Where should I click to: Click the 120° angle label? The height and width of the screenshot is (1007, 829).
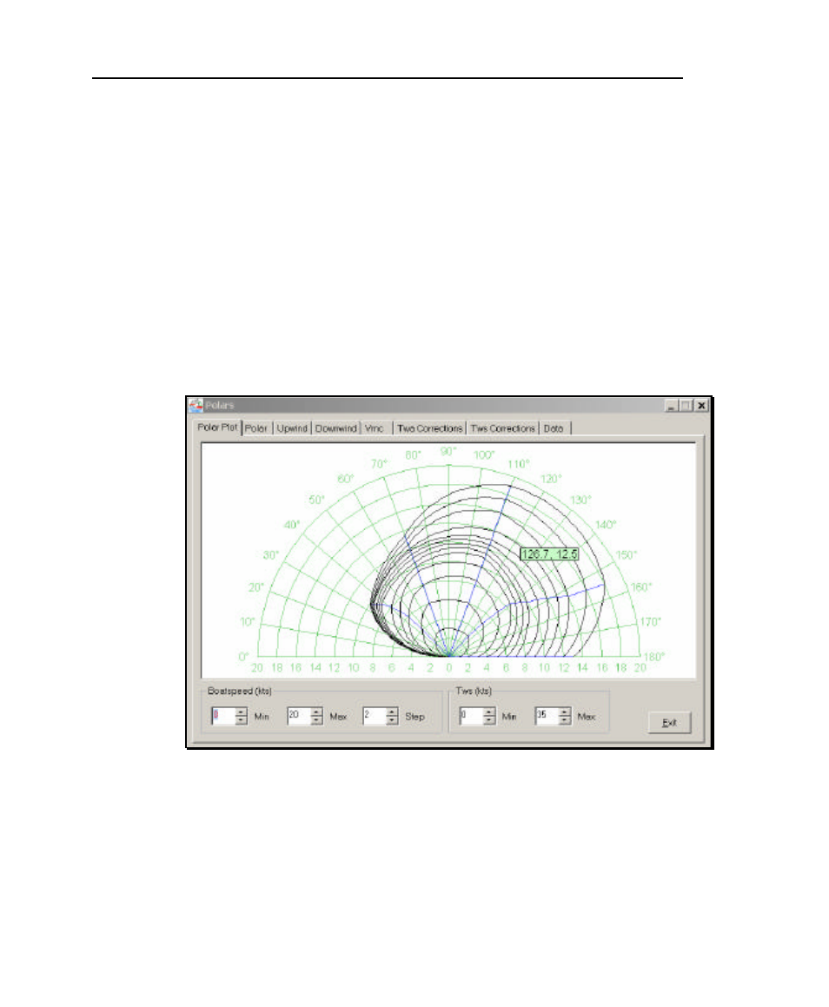click(551, 479)
